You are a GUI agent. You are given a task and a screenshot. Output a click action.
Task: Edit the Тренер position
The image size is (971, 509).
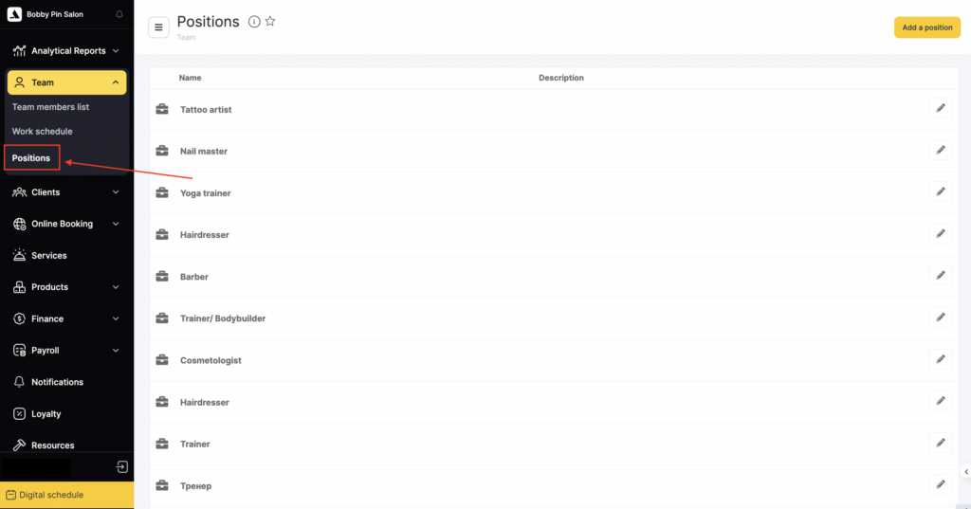tap(941, 485)
